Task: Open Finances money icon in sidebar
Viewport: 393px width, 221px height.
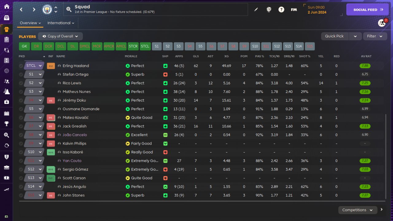Action: pos(6,178)
